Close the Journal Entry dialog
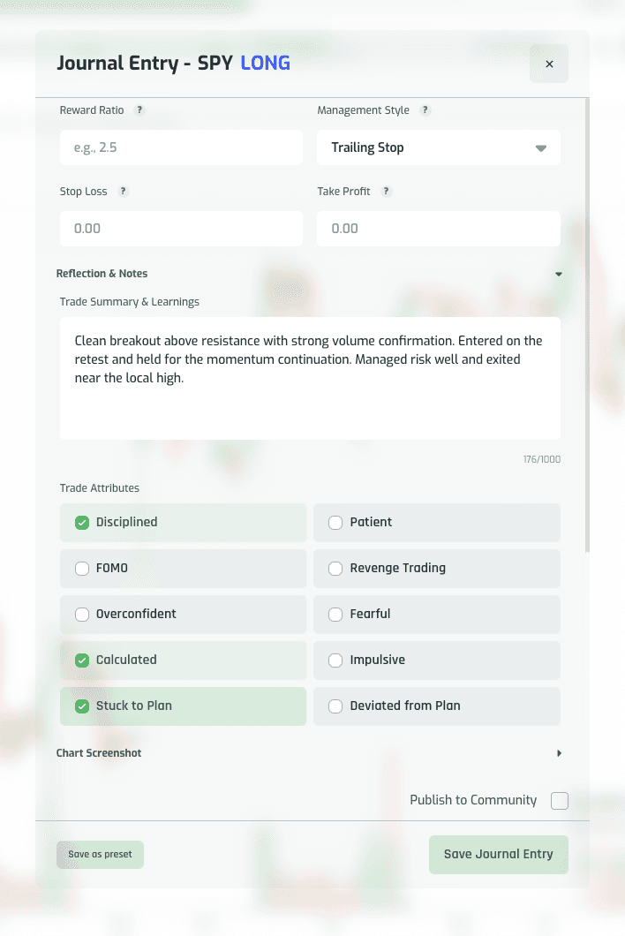Screen dimensions: 625x936 point(549,64)
